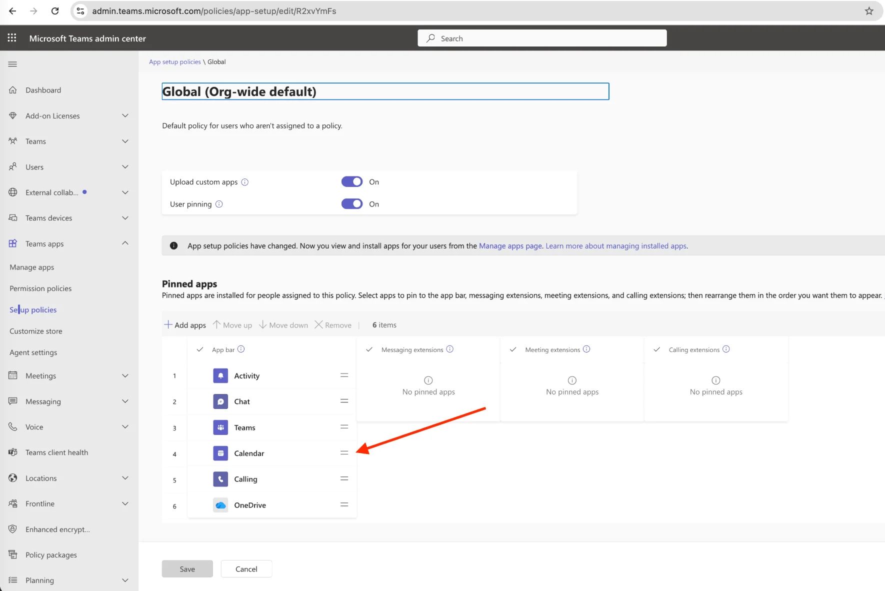This screenshot has width=885, height=591.
Task: Click Move down in toolbar
Action: (x=283, y=325)
